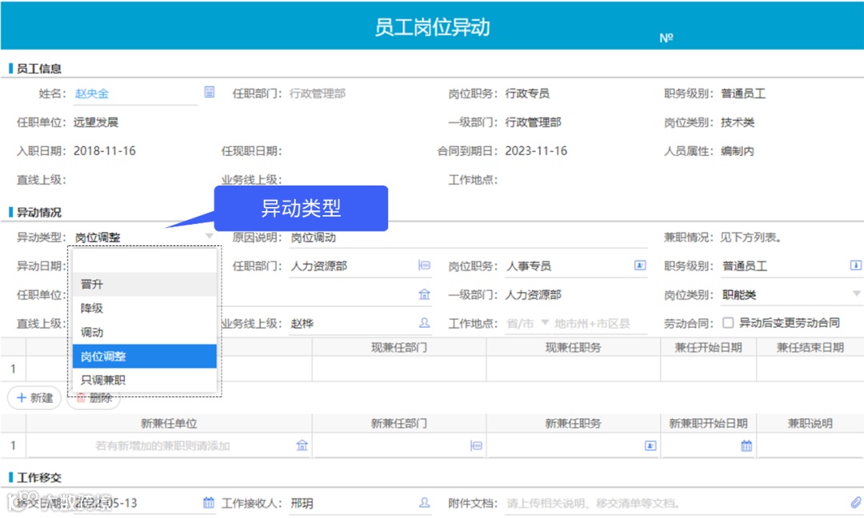Open calendar icon for 移交日期

click(209, 502)
